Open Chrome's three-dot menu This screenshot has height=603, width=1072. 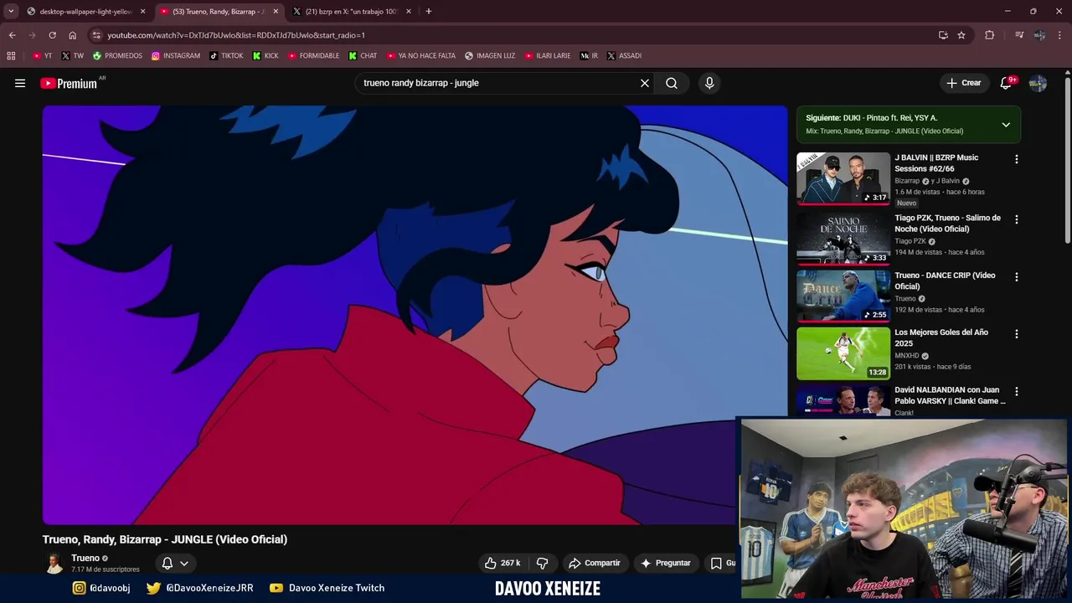click(1060, 35)
